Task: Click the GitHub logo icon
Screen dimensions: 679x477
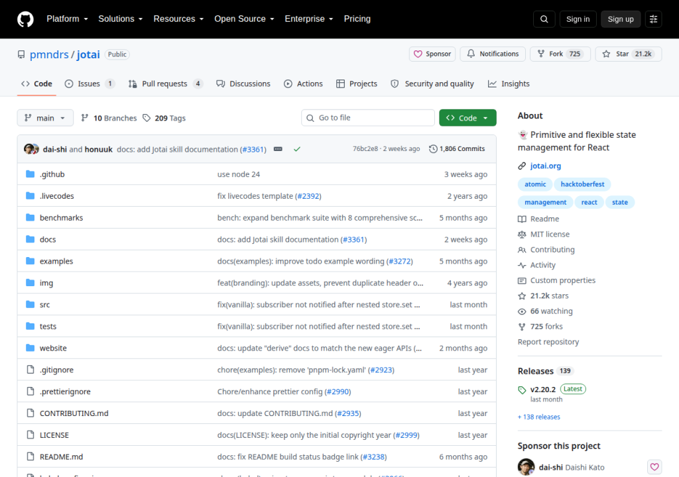Action: [25, 19]
